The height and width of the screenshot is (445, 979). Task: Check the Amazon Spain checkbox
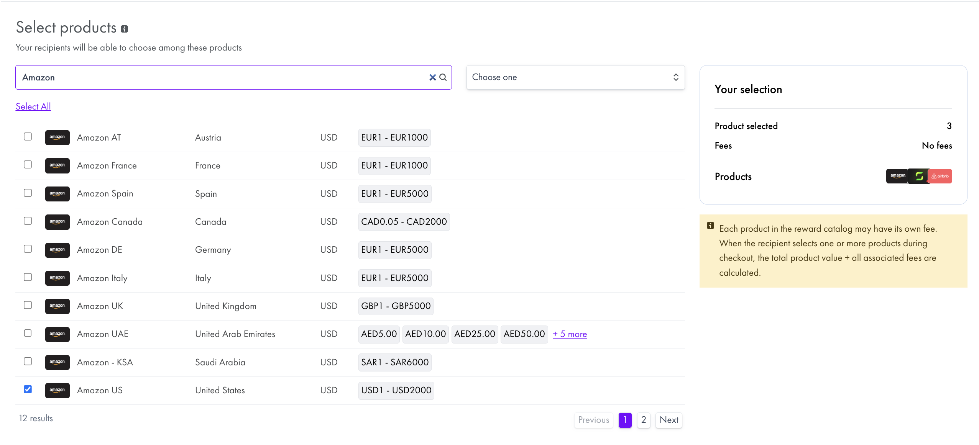tap(28, 193)
